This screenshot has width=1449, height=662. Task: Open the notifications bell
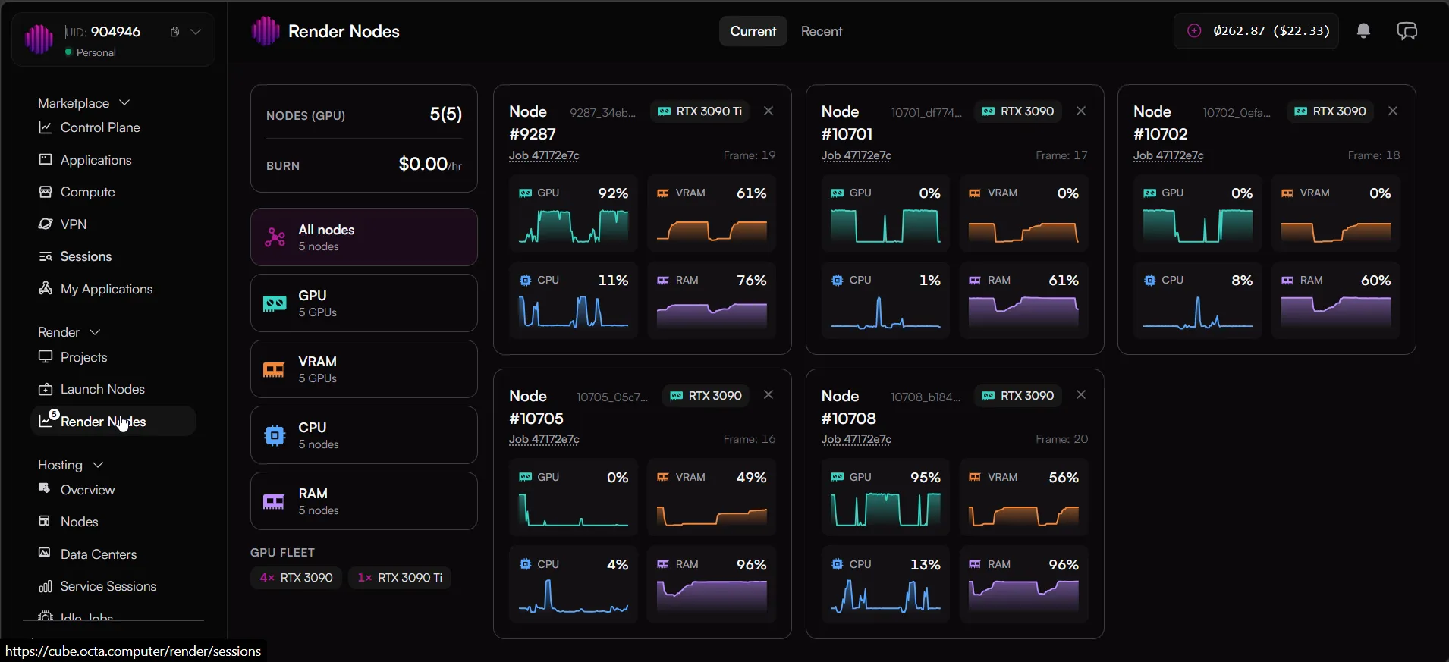click(1363, 31)
